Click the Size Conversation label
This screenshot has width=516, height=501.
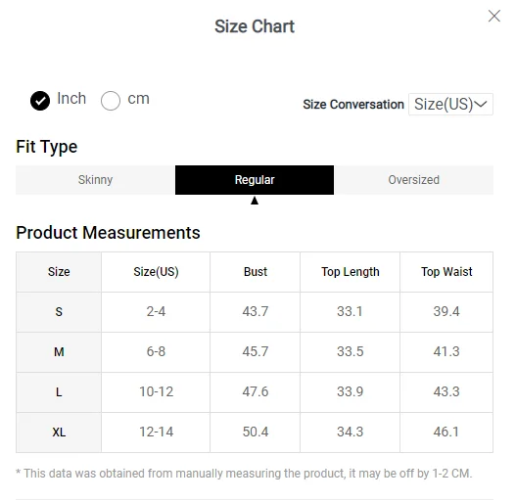click(x=353, y=105)
